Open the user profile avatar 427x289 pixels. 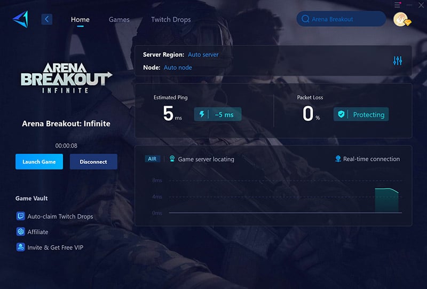(x=401, y=19)
